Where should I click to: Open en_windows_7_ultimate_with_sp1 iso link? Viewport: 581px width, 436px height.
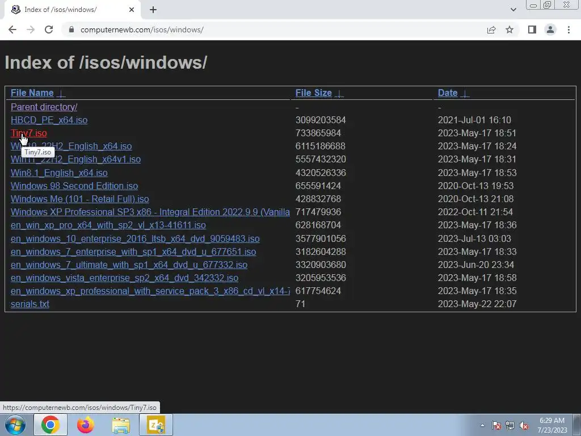(129, 265)
